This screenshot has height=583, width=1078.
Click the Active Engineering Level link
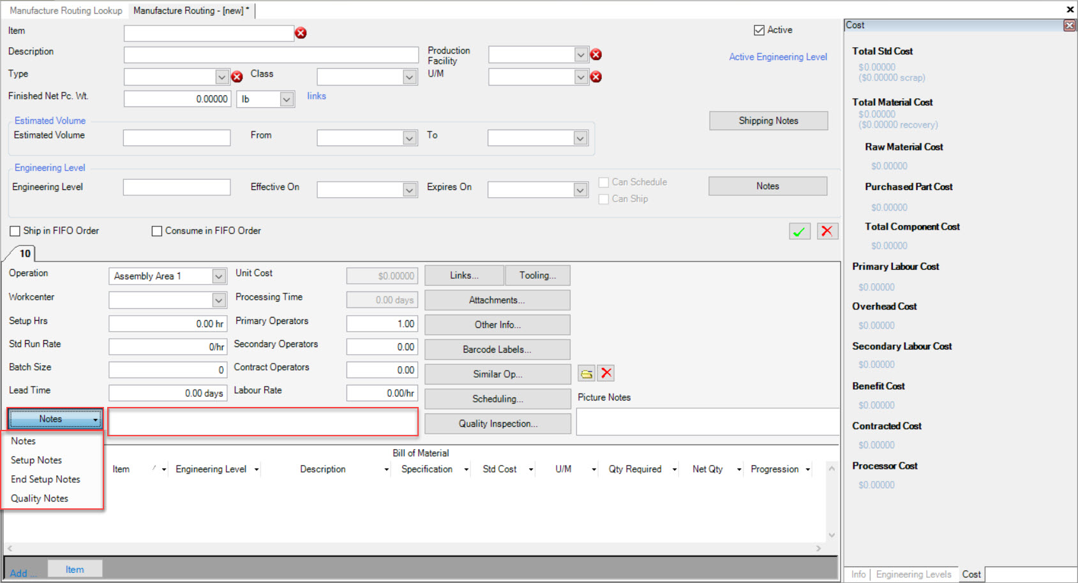click(x=778, y=57)
